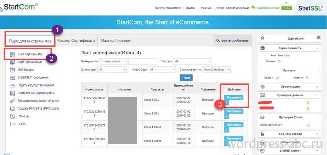Expand the SSL/TLS сервер panel

[317, 134]
